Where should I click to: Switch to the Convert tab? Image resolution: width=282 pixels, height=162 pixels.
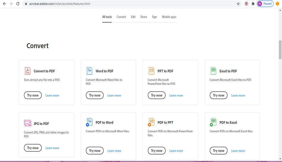[x=121, y=17]
